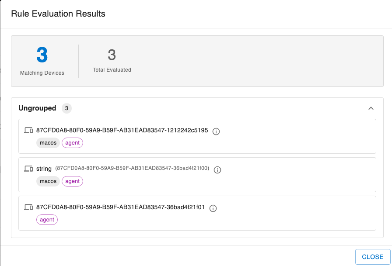392x266 pixels.
Task: Click the Ungrouped section heading
Action: (37, 108)
